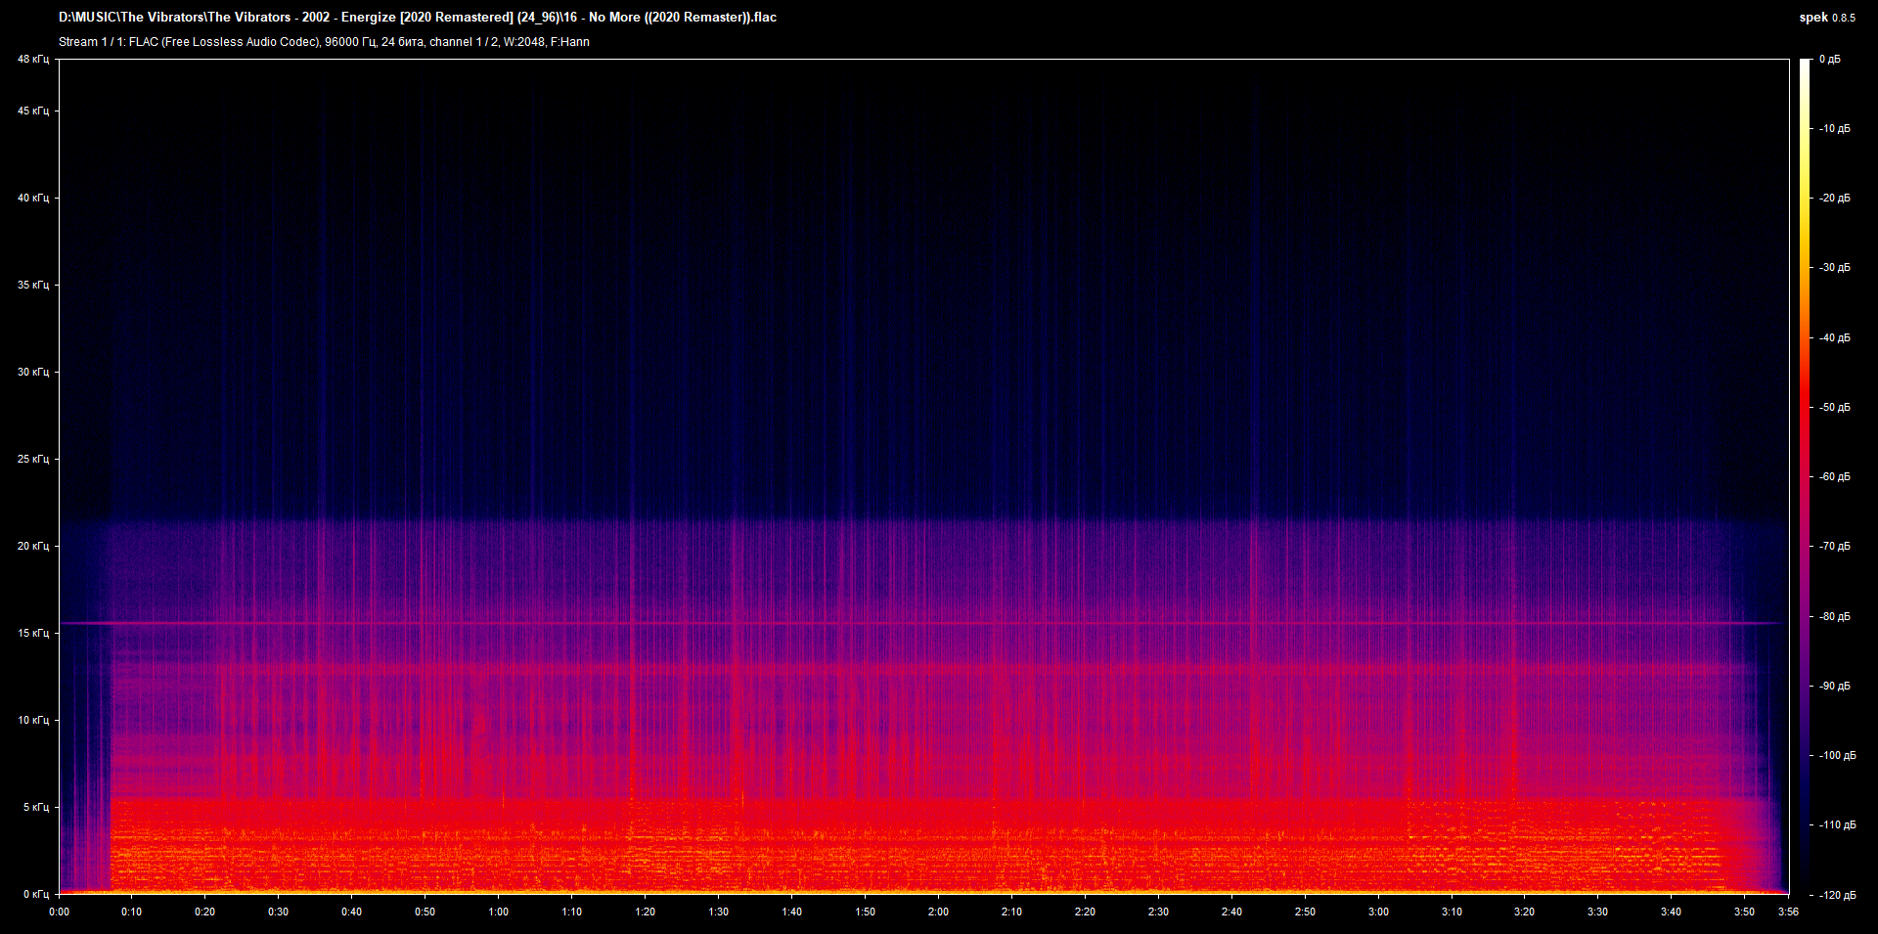
Task: Click the FLAC file path title text
Action: [x=418, y=18]
